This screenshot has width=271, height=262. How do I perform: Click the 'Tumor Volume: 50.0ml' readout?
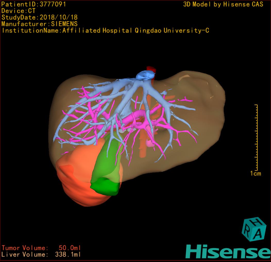pos(41,248)
